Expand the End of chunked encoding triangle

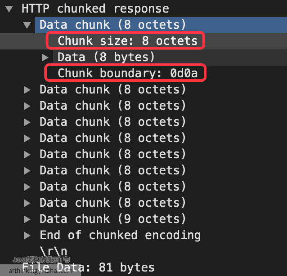tap(27, 236)
